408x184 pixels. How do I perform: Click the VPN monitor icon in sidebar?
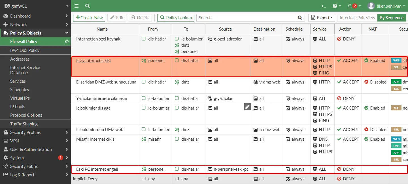coord(5,141)
